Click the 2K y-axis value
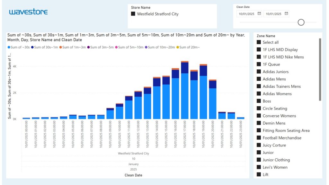This screenshot has width=329, height=185. tap(14, 93)
